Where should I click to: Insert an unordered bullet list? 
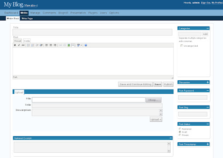pyautogui.click(x=29, y=45)
